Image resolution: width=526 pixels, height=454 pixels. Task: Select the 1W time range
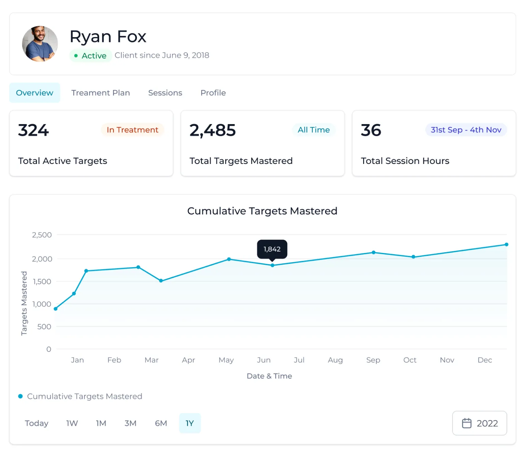[72, 423]
